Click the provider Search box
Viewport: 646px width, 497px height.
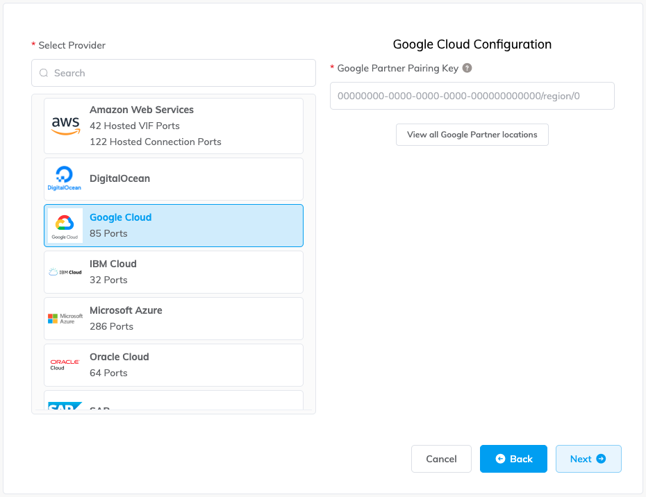tap(174, 73)
